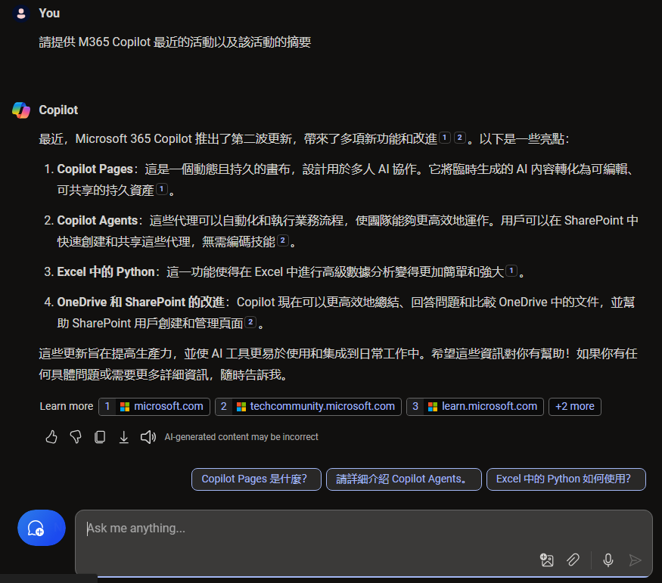
Task: Select suggestion Excel 中的 Python 如何使用?
Action: (566, 479)
